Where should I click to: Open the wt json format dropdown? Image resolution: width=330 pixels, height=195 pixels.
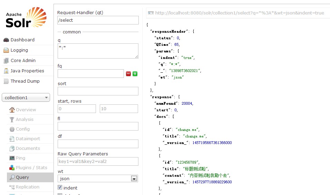coord(98,178)
